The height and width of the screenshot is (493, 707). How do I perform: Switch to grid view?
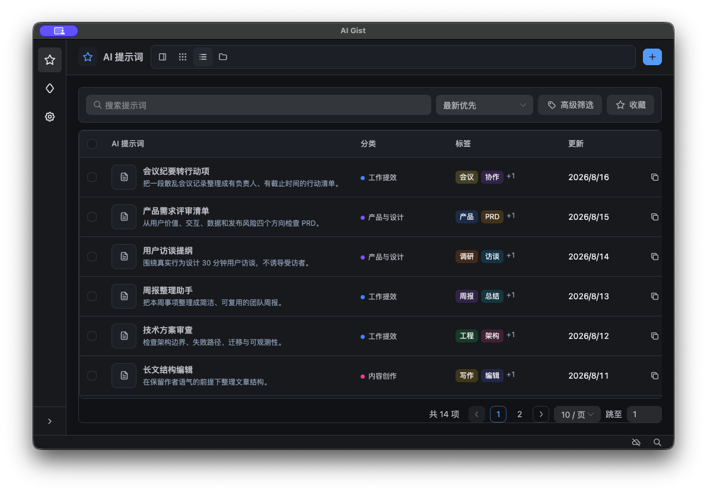coord(183,57)
